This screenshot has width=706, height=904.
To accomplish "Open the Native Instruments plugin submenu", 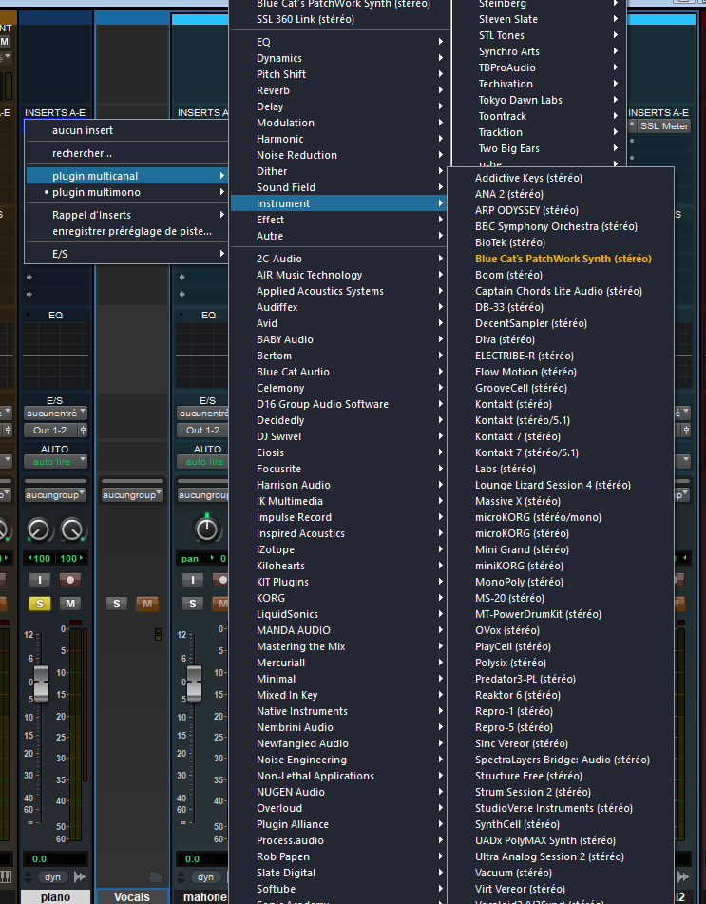I will click(x=302, y=711).
